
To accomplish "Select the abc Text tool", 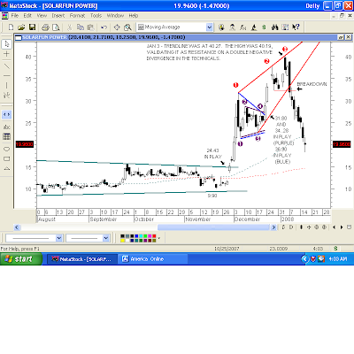I will (6, 127).
